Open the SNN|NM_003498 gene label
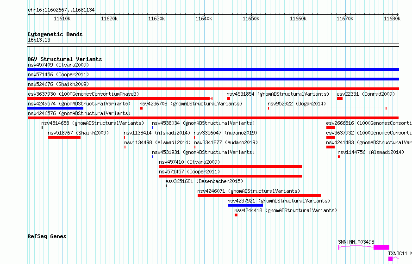 pyautogui.click(x=356, y=242)
